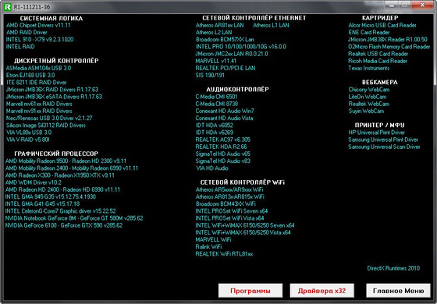Select Atheros AR81xx LAN
This screenshot has width=437, height=304.
[219, 25]
